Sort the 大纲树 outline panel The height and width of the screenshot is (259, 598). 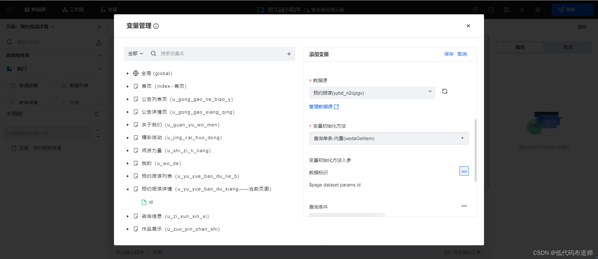click(97, 114)
